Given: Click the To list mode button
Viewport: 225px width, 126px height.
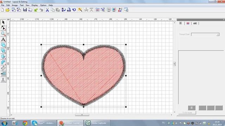Looking at the screenshot, I should (x=187, y=113).
